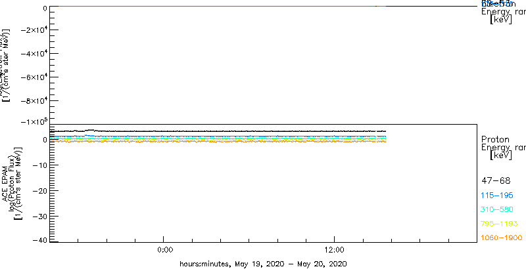Click the black 47-68 keV data trace
Viewport: 526px width, 269px height.
click(218, 131)
